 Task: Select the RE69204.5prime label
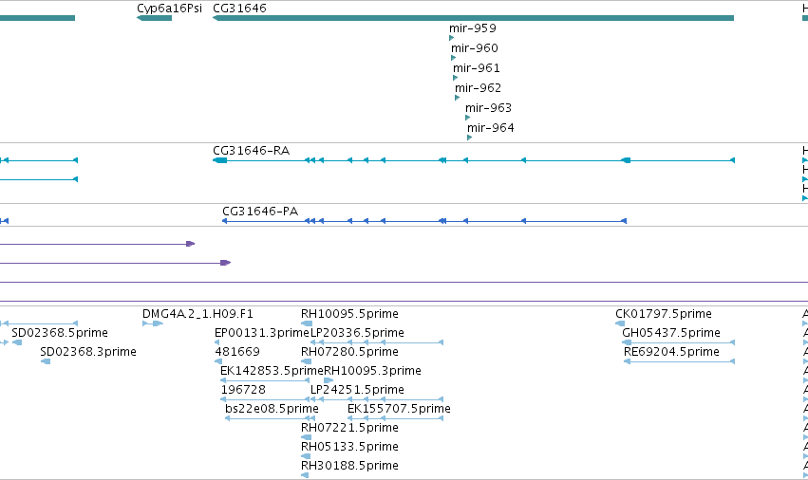click(x=671, y=352)
